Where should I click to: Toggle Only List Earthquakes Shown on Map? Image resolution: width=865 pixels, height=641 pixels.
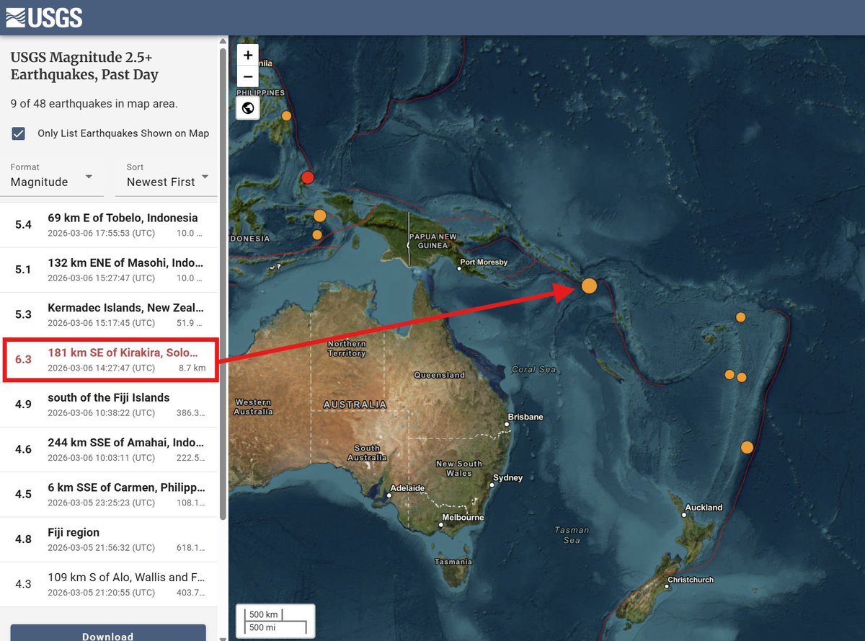tap(19, 133)
